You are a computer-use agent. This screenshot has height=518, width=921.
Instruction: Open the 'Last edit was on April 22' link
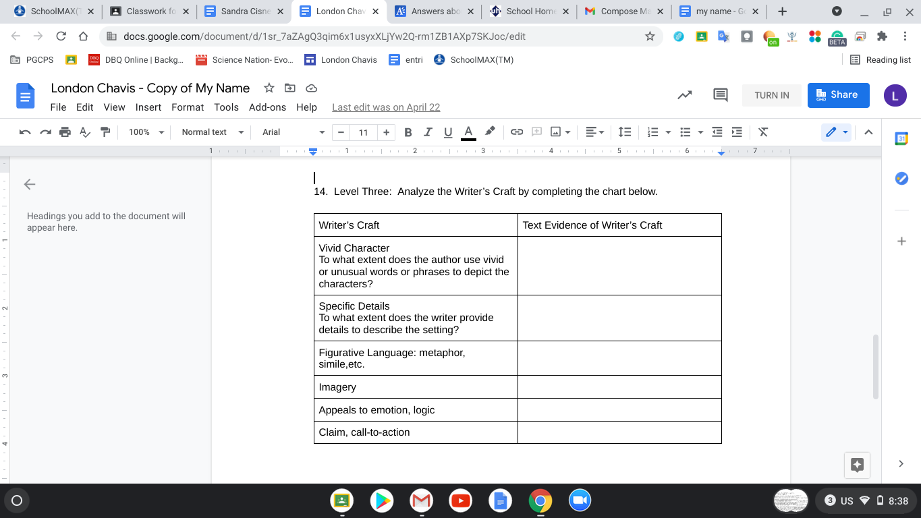click(386, 107)
